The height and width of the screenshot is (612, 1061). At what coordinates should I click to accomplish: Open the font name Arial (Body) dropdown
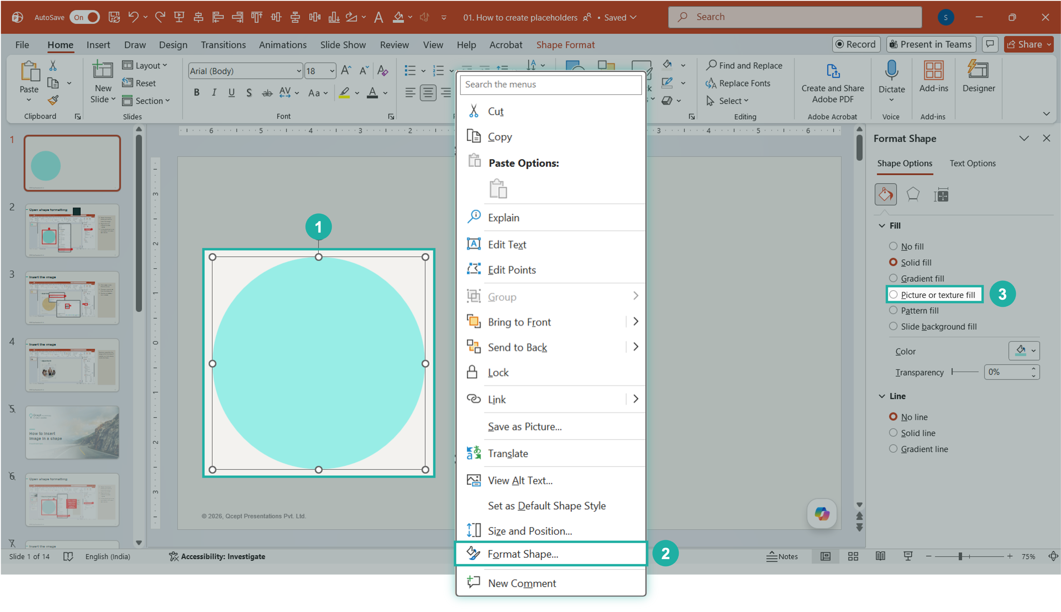[298, 71]
